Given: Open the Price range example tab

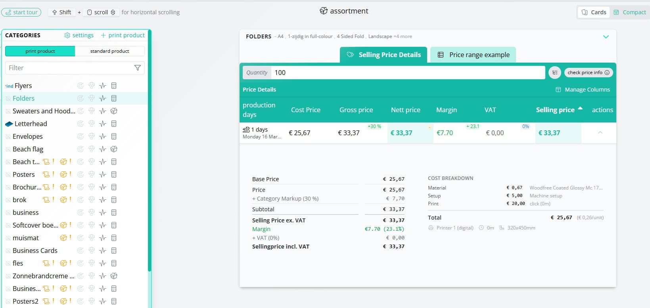Looking at the screenshot, I should (x=474, y=55).
